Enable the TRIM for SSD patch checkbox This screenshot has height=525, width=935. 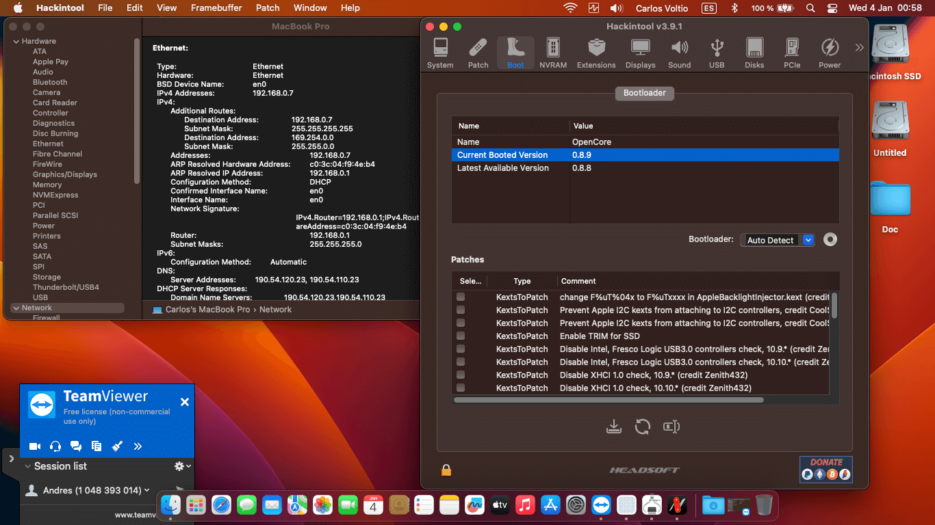point(461,336)
